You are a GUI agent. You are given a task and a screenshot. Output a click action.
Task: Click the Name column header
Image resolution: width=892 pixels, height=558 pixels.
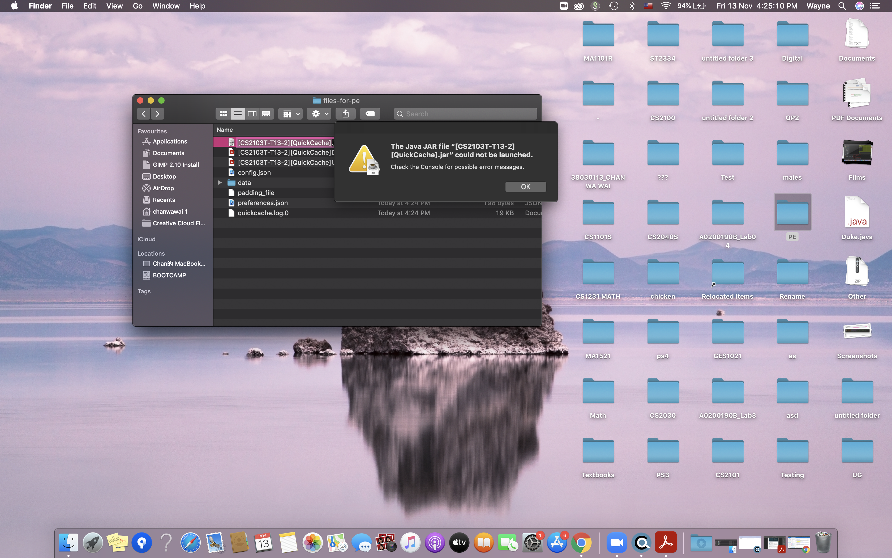pos(225,130)
